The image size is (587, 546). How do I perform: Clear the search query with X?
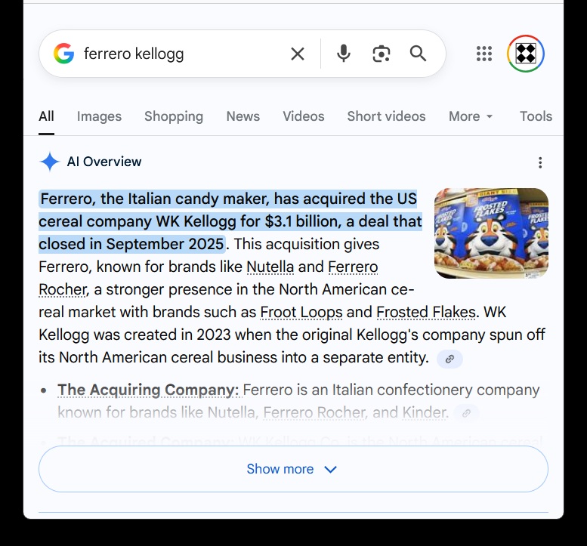pyautogui.click(x=298, y=54)
